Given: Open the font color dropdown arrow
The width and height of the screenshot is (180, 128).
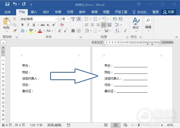Looking at the screenshot, I should [x=44, y=31].
